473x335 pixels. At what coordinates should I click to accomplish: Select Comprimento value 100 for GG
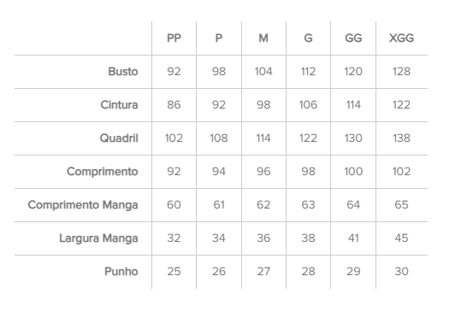(353, 172)
